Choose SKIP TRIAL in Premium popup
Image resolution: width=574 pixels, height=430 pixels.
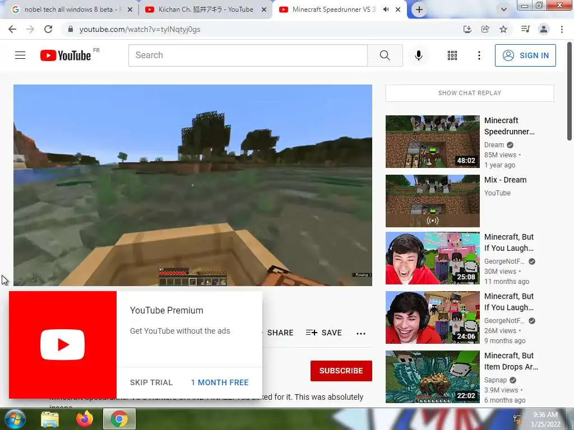(151, 382)
